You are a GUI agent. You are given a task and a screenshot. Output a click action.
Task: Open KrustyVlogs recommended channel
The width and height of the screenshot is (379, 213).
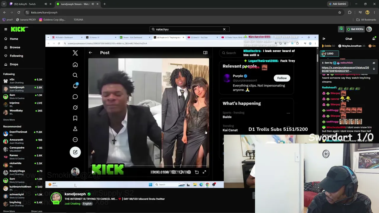point(23,172)
